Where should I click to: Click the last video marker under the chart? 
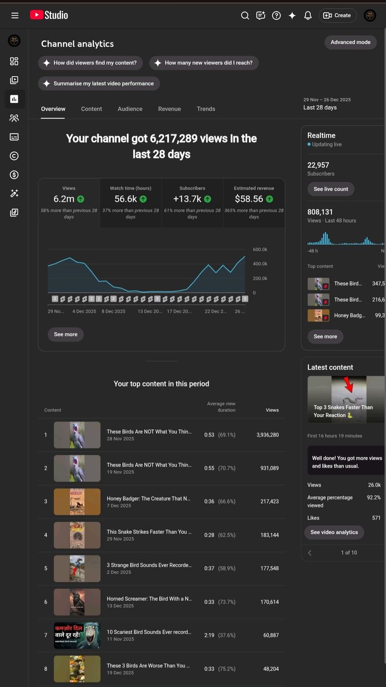(245, 299)
